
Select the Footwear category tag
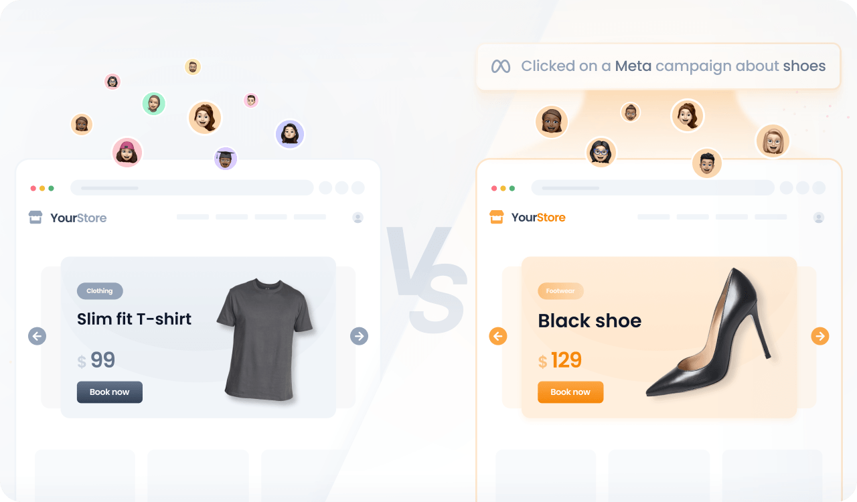[560, 291]
